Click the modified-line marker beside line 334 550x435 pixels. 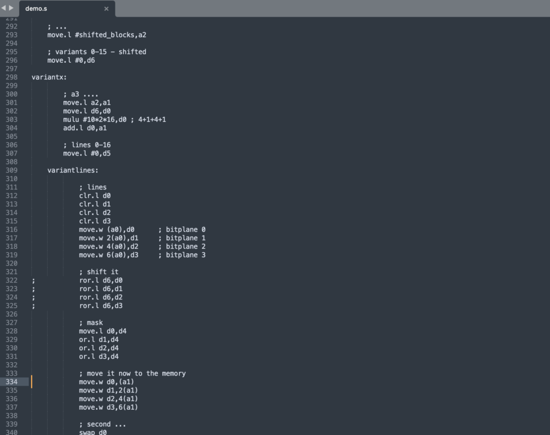[x=31, y=382]
